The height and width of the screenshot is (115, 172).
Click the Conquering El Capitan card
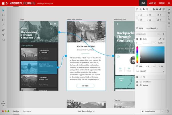coord(39,54)
